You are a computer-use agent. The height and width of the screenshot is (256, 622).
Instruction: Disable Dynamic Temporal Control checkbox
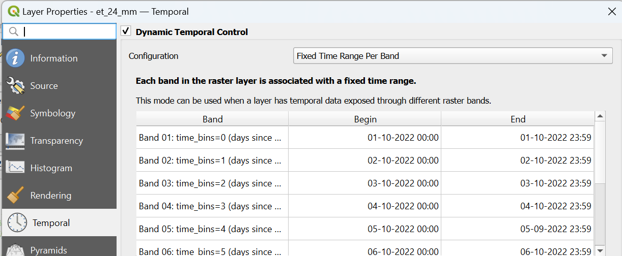126,31
